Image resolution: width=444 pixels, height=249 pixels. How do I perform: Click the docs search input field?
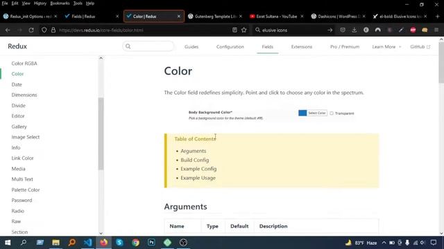[148, 46]
